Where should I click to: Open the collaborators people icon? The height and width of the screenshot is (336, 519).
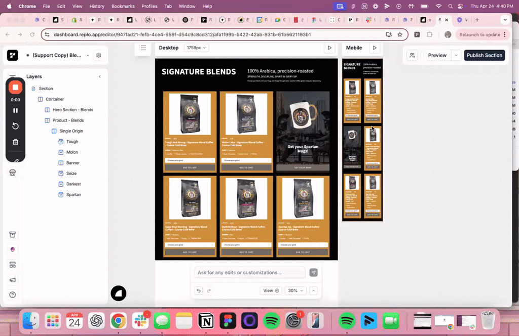tap(413, 55)
